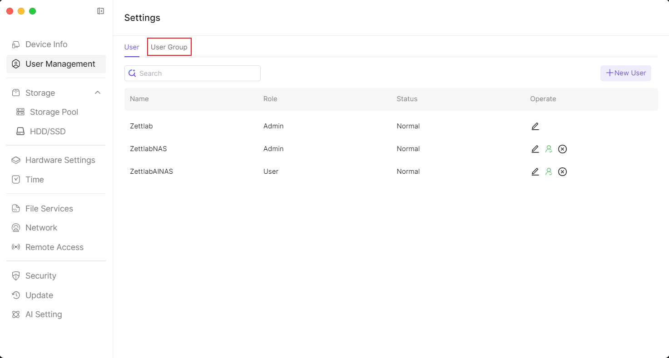Open Hardware Settings page
The height and width of the screenshot is (358, 669).
tap(60, 160)
